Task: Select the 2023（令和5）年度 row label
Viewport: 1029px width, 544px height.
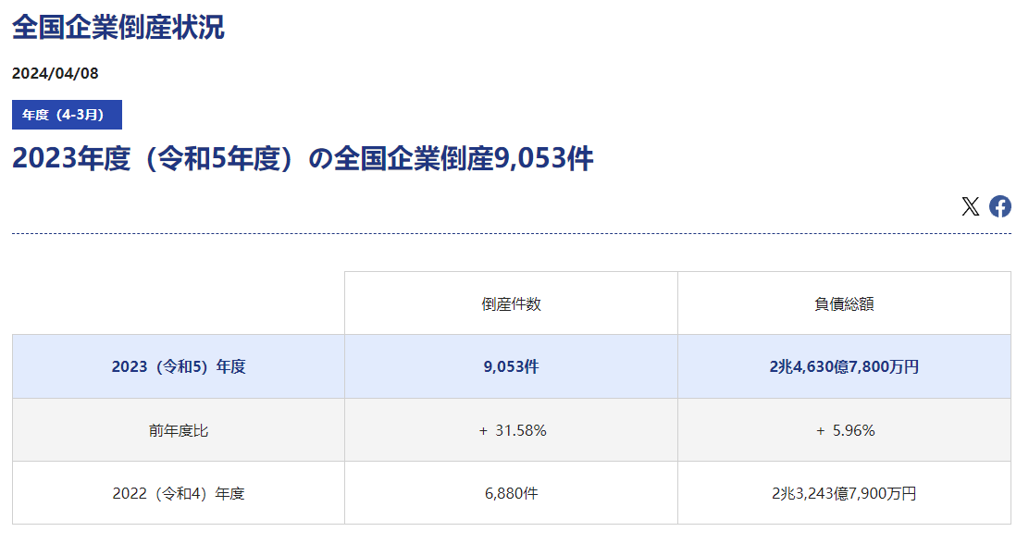Action: tap(179, 366)
